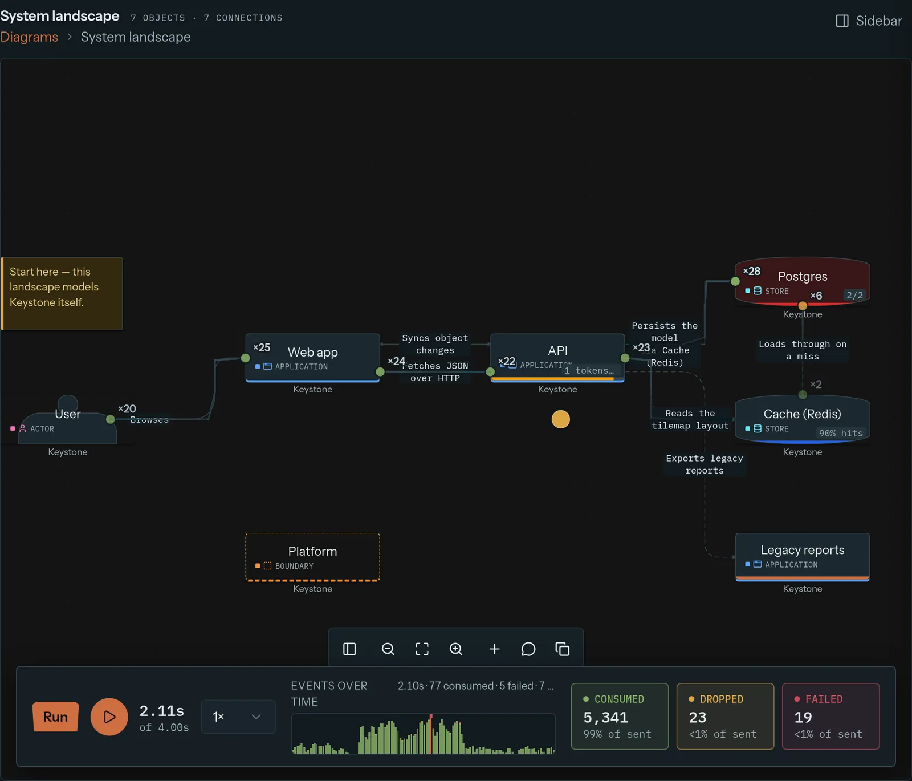Click the red marker in events chart

coord(430,734)
